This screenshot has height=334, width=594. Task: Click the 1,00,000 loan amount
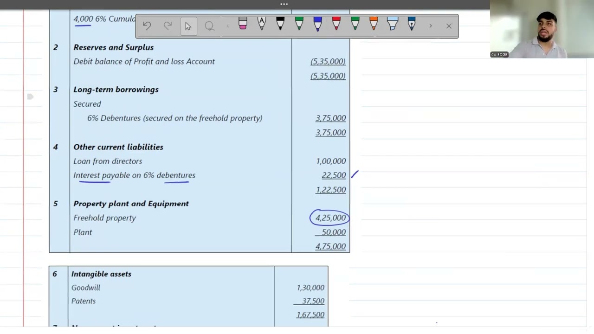tap(331, 161)
